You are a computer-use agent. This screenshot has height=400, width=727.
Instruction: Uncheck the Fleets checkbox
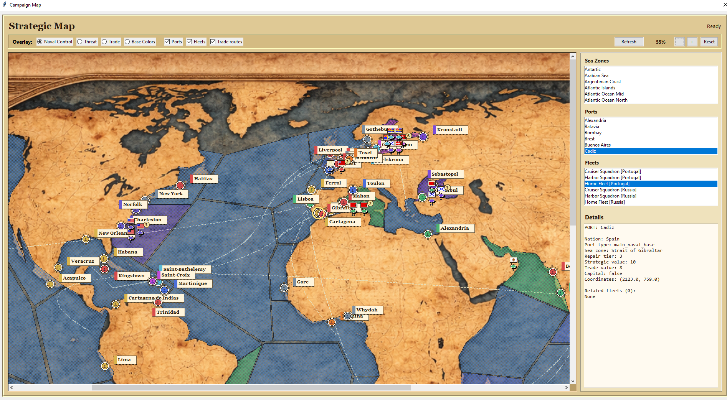click(x=196, y=42)
